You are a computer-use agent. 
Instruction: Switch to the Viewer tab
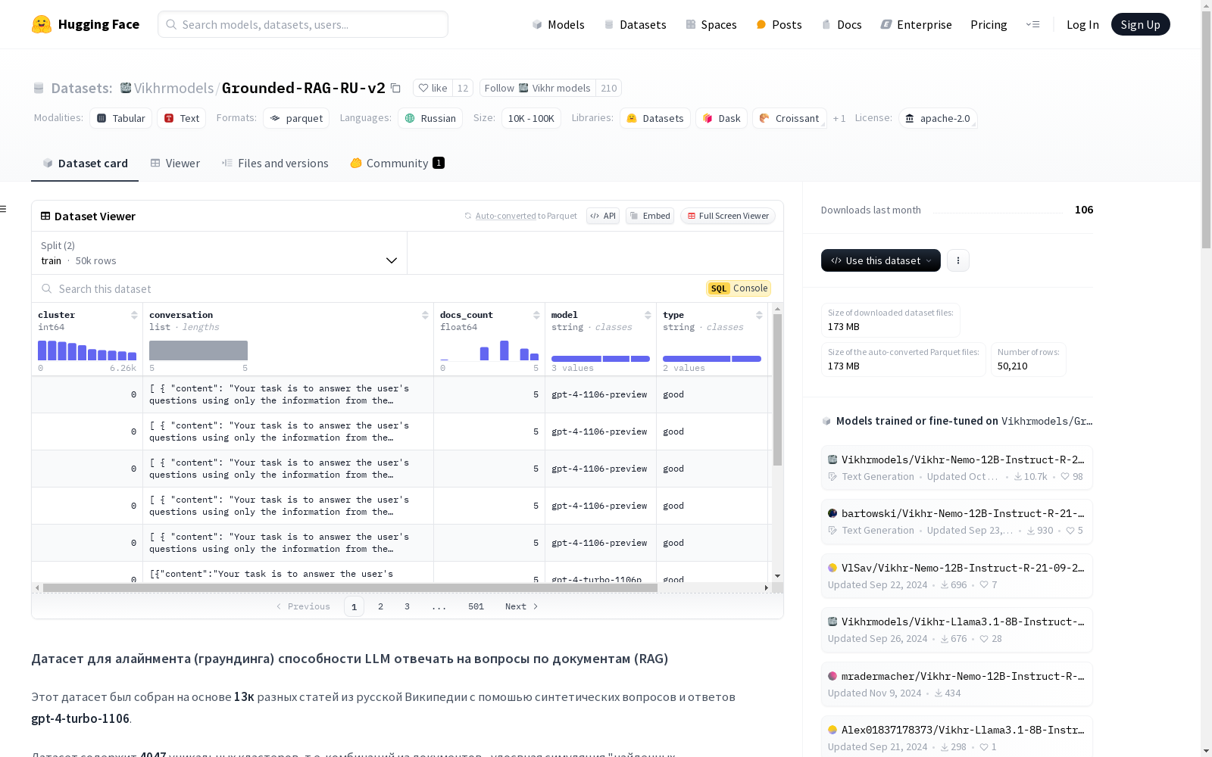click(175, 163)
